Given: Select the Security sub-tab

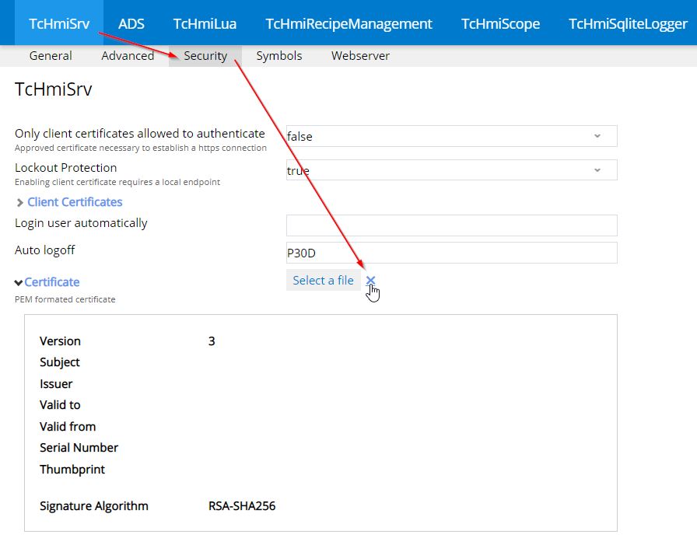Looking at the screenshot, I should point(205,56).
